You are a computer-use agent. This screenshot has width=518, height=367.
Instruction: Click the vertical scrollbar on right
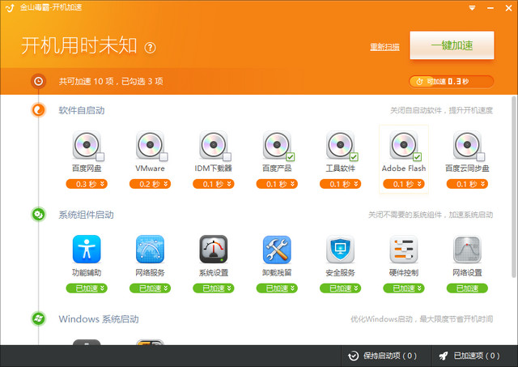click(513, 162)
